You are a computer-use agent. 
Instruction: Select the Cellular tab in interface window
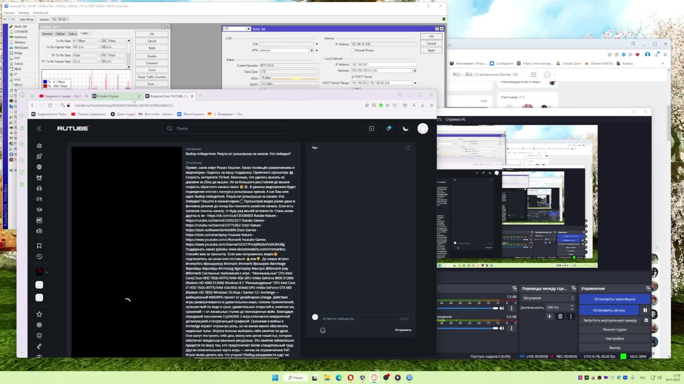coord(60,34)
